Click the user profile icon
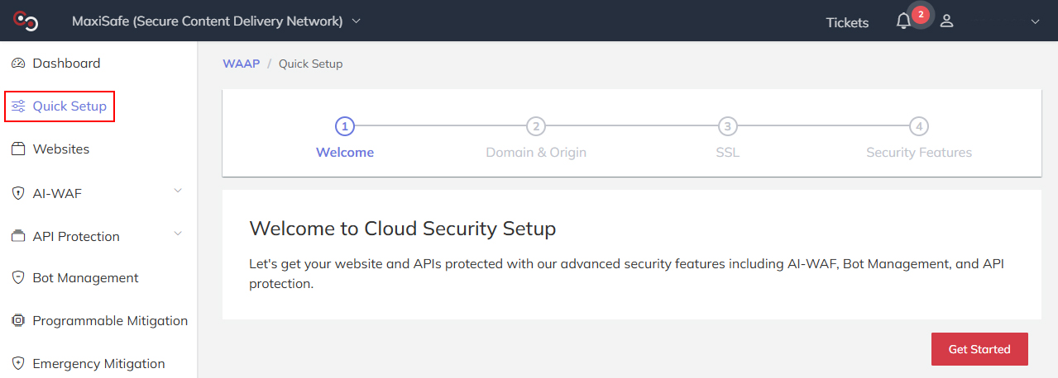The image size is (1058, 378). point(947,21)
